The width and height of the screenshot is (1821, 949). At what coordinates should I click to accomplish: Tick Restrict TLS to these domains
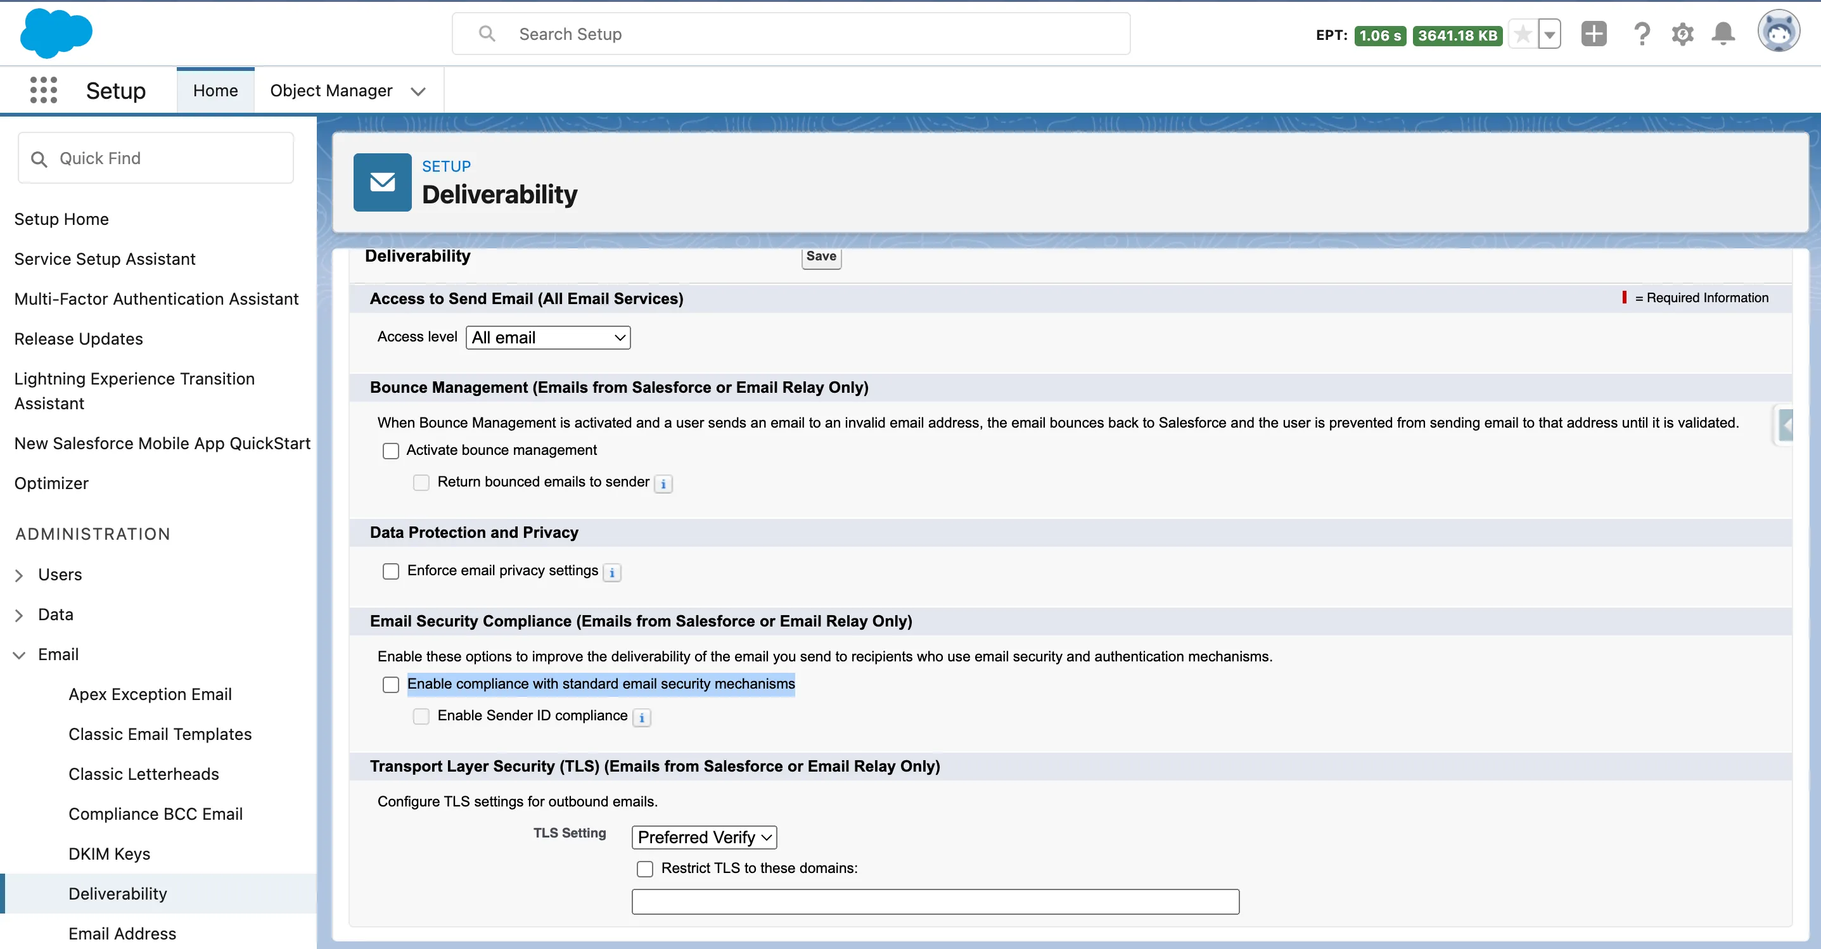[x=645, y=869]
